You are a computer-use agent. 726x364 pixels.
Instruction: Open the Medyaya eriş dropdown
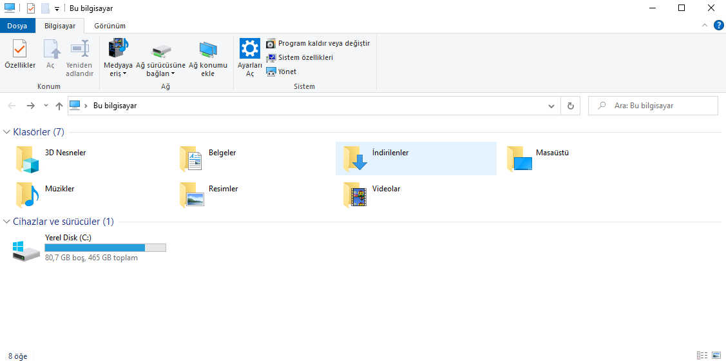pos(118,58)
